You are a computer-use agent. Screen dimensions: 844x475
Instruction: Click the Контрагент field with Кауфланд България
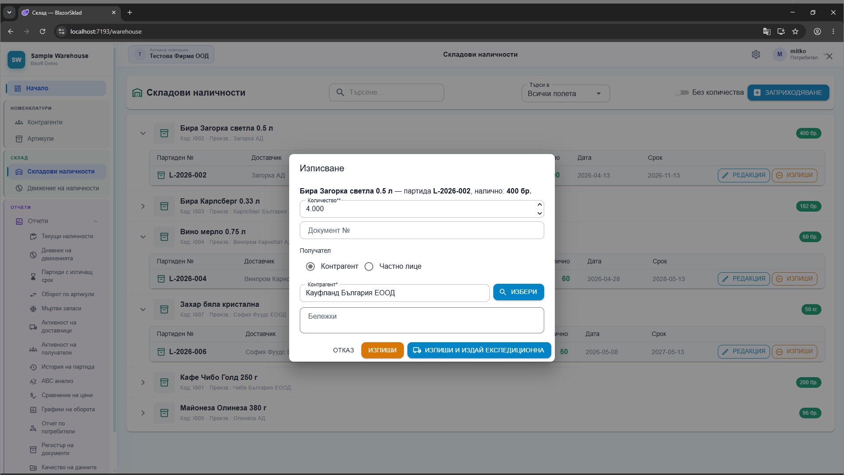pos(395,293)
